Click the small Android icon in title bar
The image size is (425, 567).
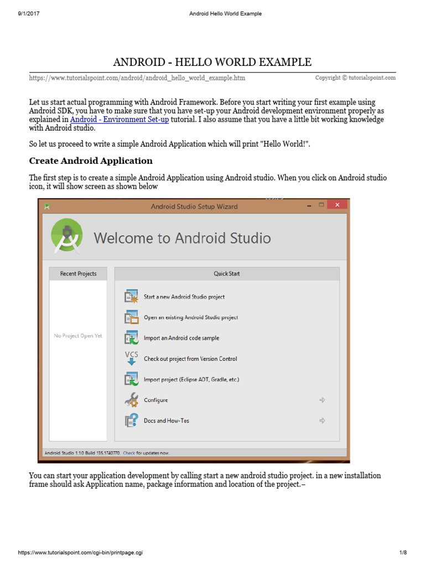[46, 207]
